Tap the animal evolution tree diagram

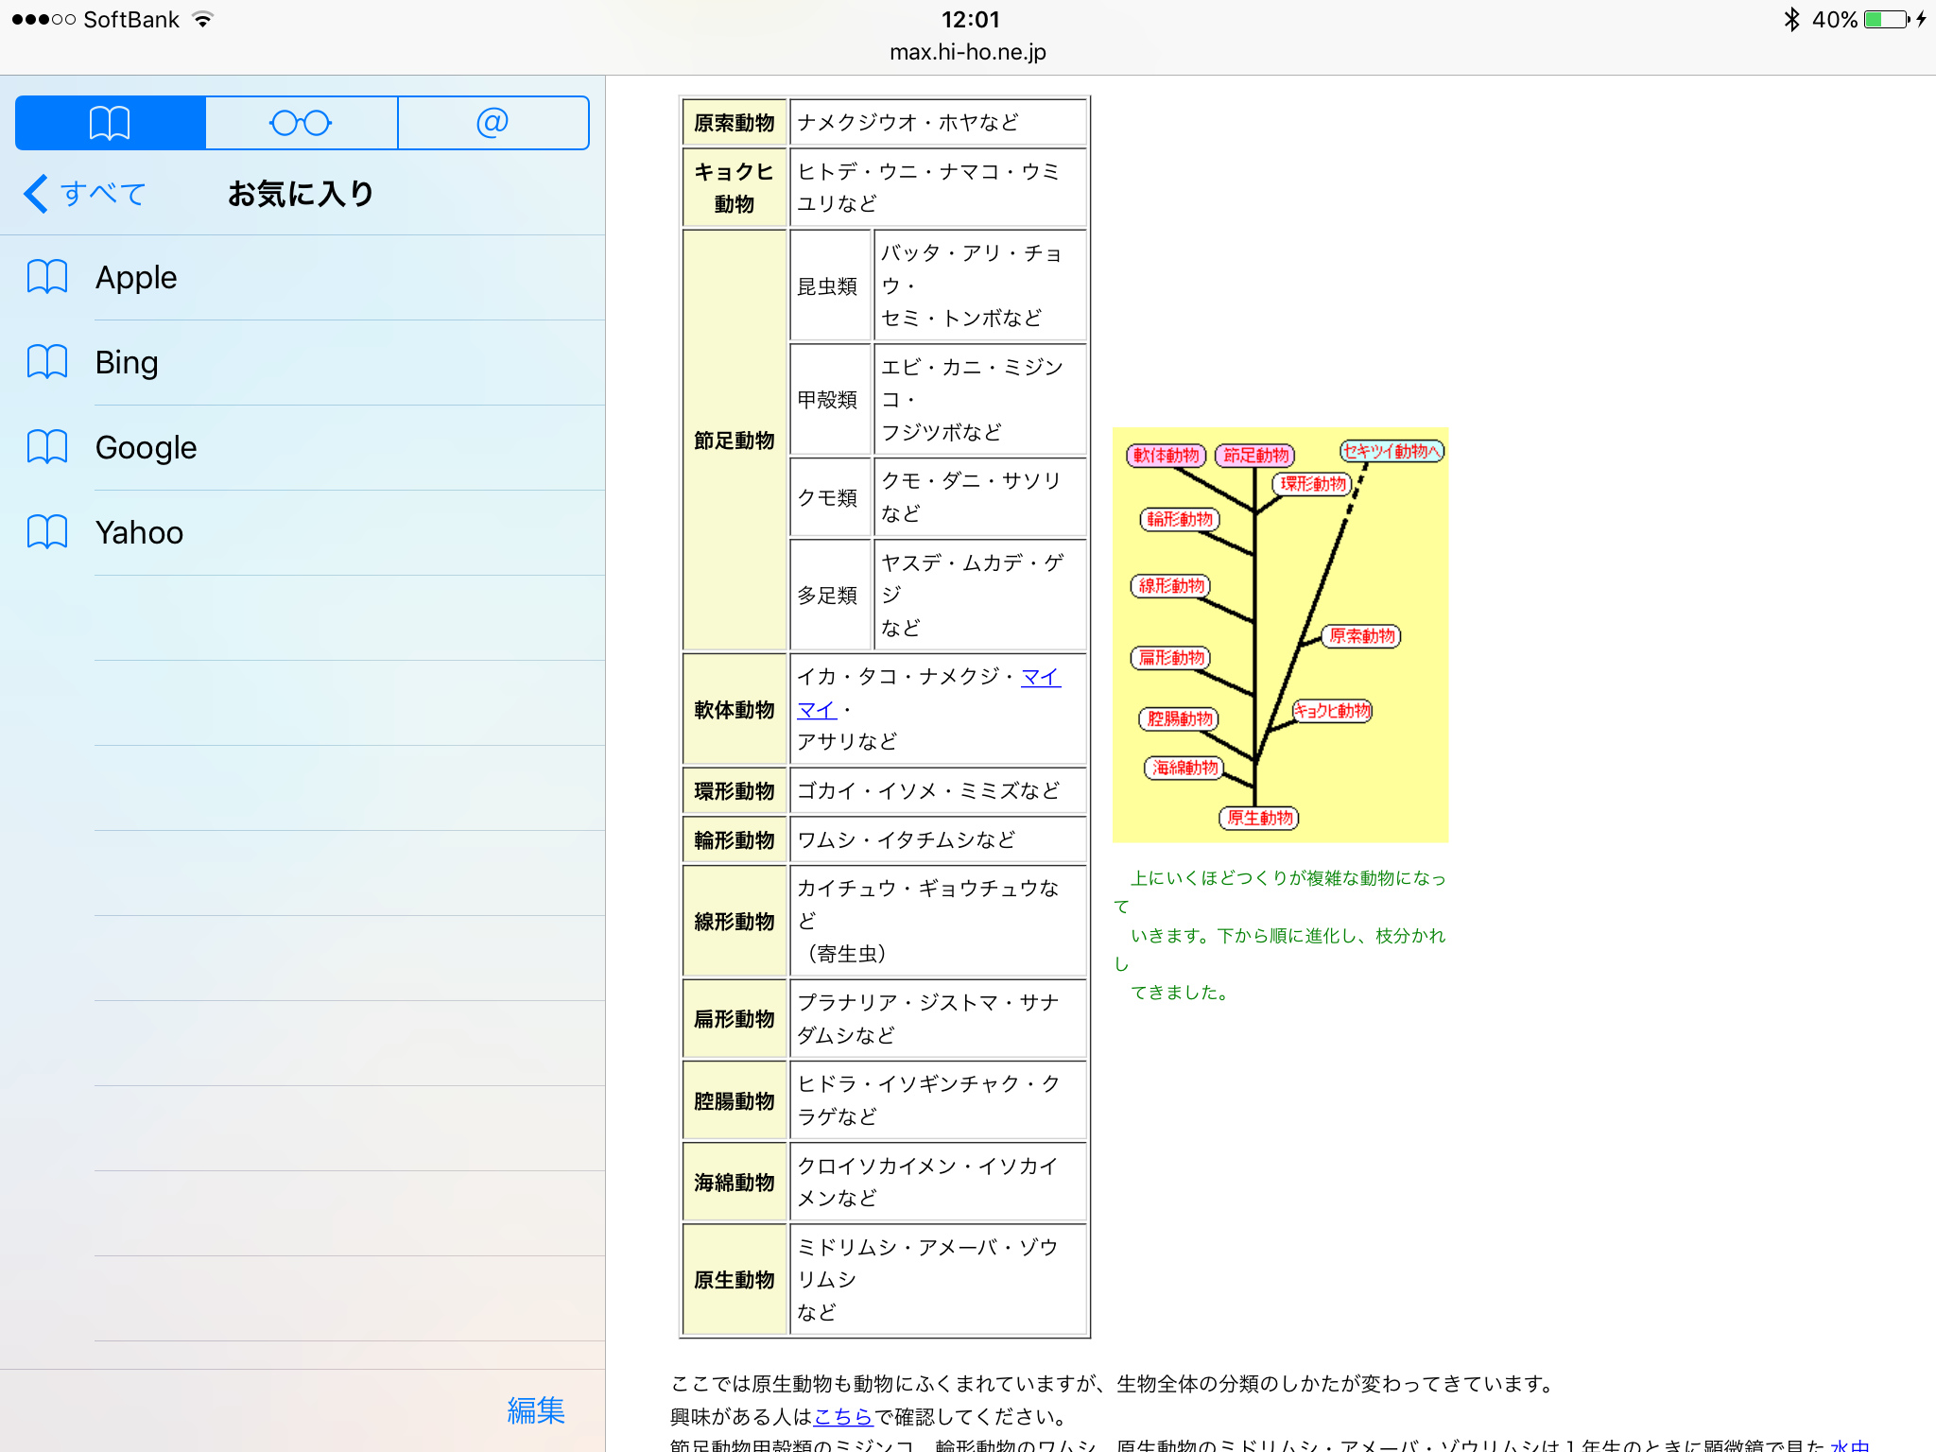coord(1280,634)
